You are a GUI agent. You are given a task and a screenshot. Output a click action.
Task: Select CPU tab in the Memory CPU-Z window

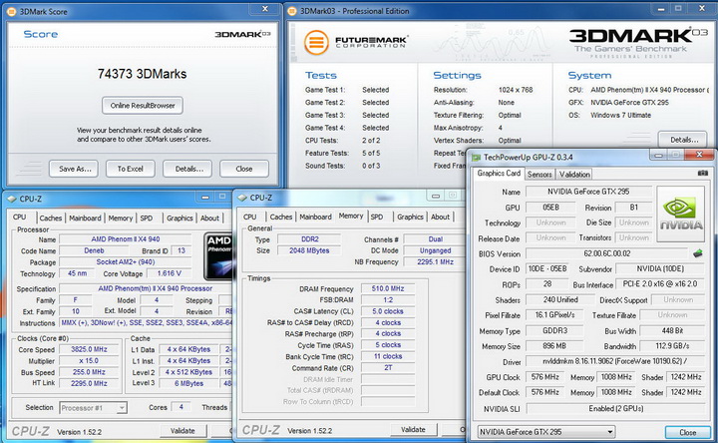click(x=250, y=217)
